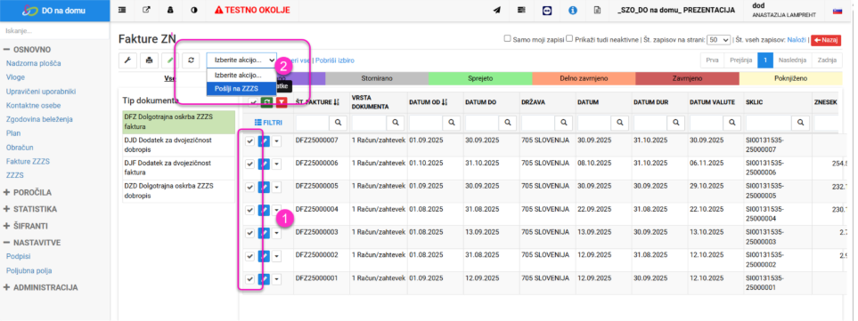Click the ŠT. FAKTURE filter input field
The image size is (858, 321).
314,123
